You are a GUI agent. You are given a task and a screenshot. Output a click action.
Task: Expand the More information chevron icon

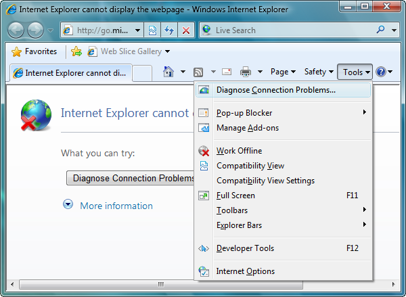click(x=68, y=204)
